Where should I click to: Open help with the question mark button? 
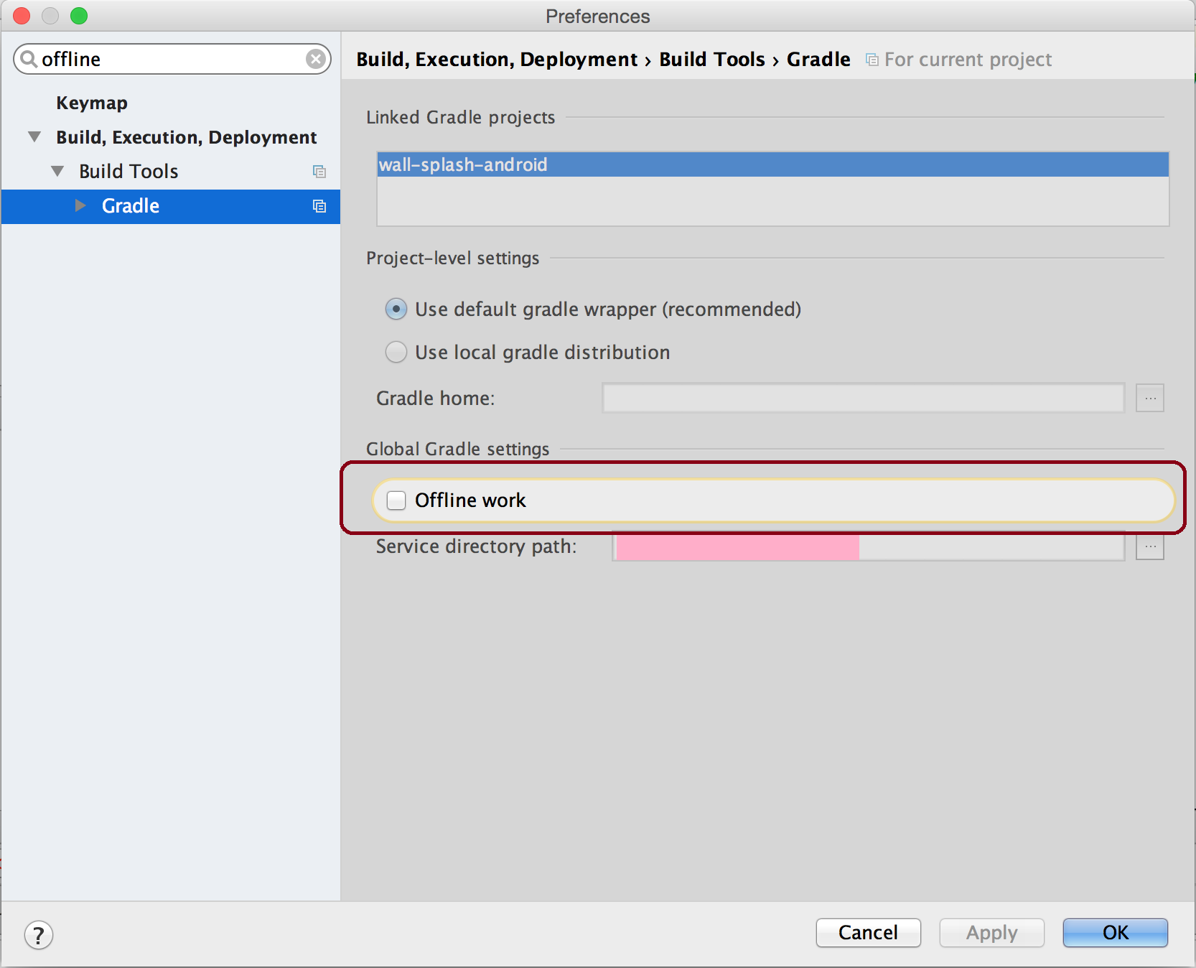click(x=39, y=935)
